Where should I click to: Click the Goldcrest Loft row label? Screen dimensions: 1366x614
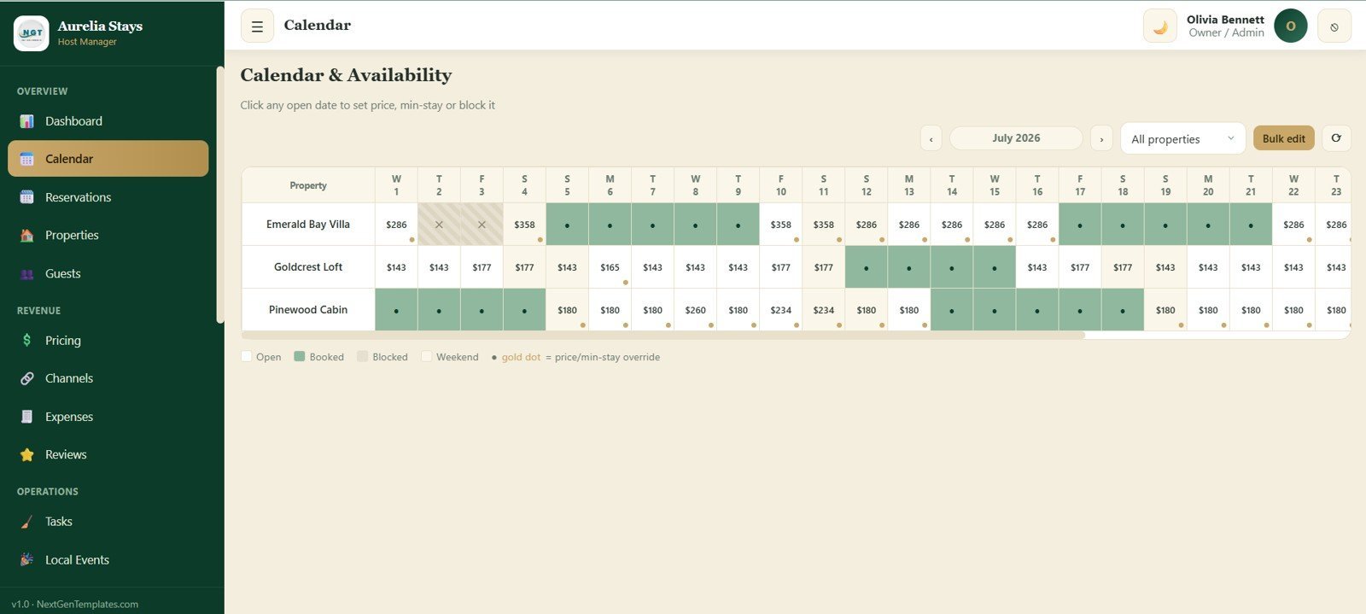308,267
